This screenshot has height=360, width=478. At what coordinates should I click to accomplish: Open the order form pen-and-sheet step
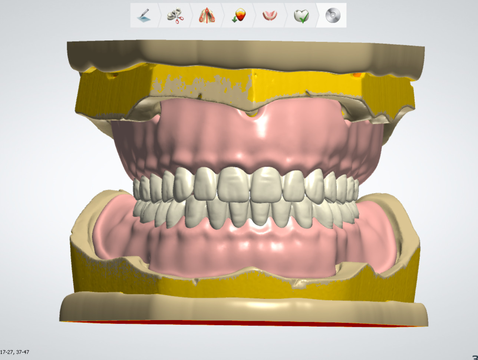[144, 16]
